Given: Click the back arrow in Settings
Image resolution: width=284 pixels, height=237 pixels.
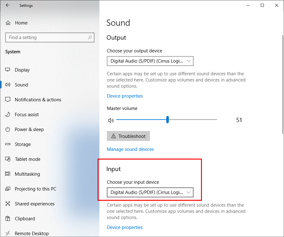Looking at the screenshot, I should coord(8,5).
